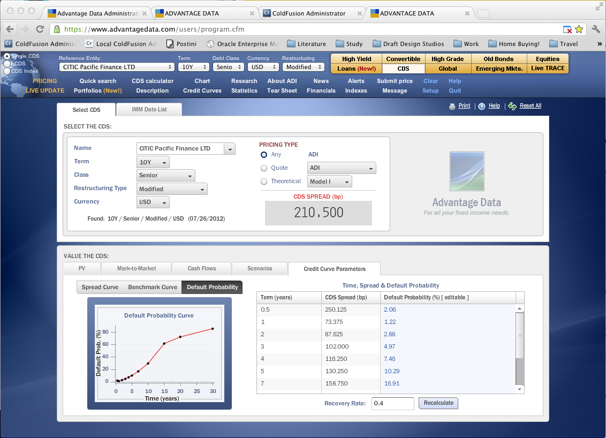606x438 pixels.
Task: Click the Advantage Data logo image
Action: (466, 171)
